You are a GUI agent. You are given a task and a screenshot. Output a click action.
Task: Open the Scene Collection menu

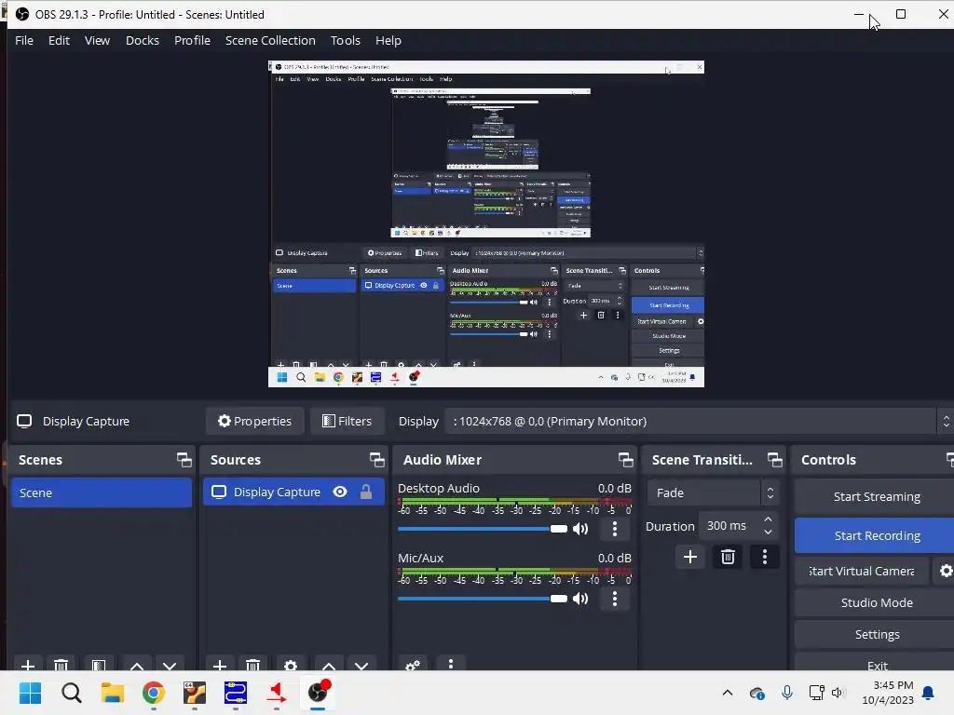(270, 41)
